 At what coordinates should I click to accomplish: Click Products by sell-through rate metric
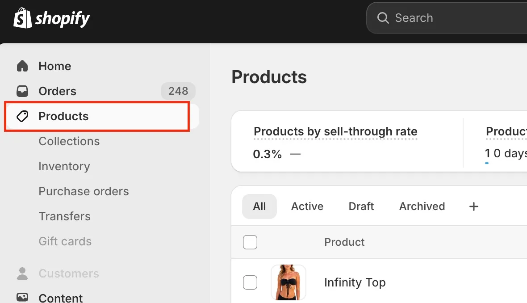click(335, 131)
